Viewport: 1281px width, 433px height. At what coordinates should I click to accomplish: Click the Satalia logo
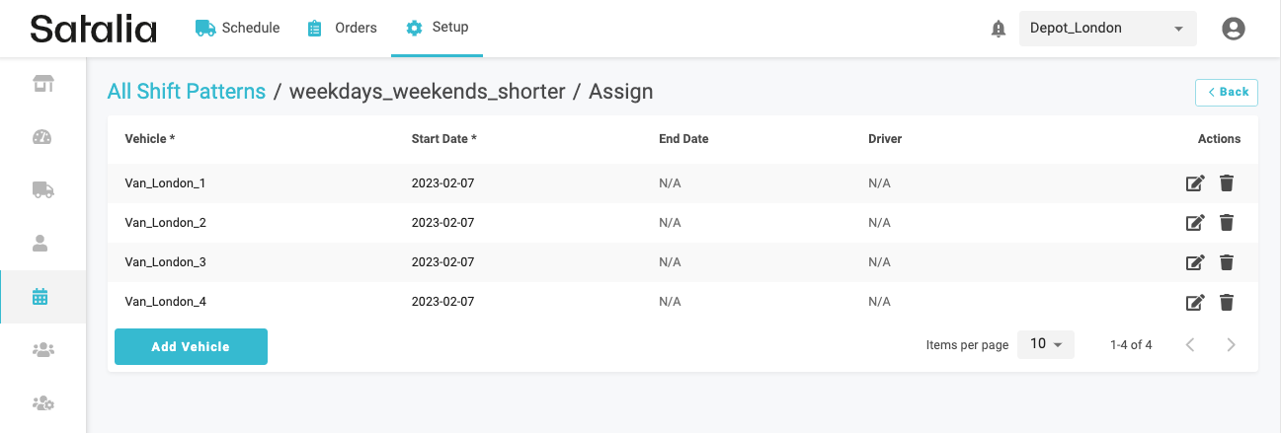pos(94,29)
